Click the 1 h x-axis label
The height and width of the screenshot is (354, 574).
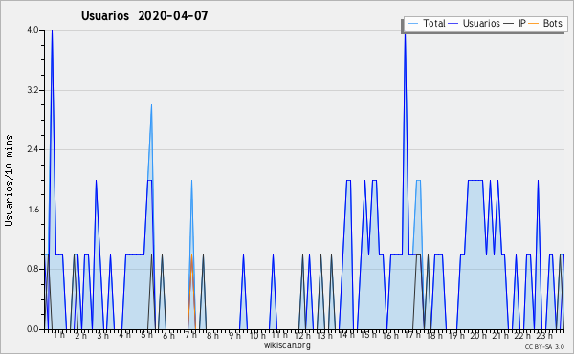[x=59, y=335]
